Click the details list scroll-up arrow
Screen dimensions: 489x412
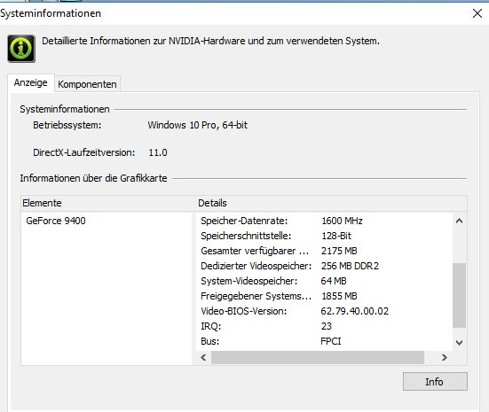pyautogui.click(x=459, y=222)
